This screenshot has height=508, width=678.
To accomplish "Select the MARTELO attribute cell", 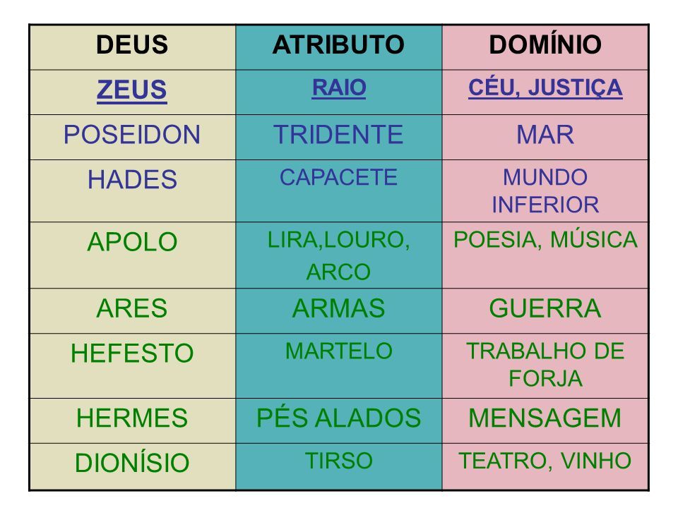I will point(339,365).
